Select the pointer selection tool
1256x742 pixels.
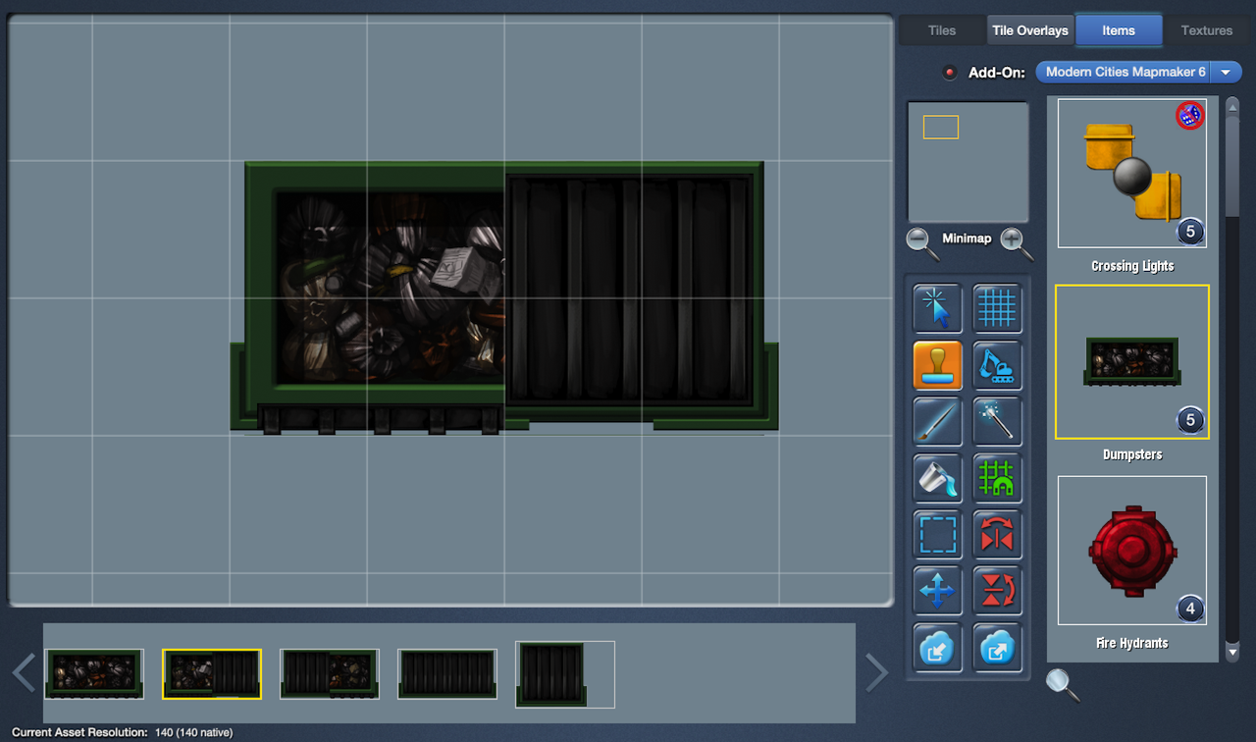pos(937,308)
